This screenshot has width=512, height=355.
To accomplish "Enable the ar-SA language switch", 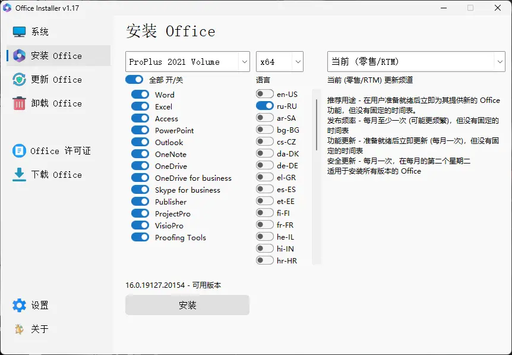I will [x=265, y=118].
